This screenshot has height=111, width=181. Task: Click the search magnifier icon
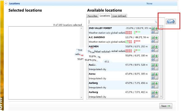point(156,22)
